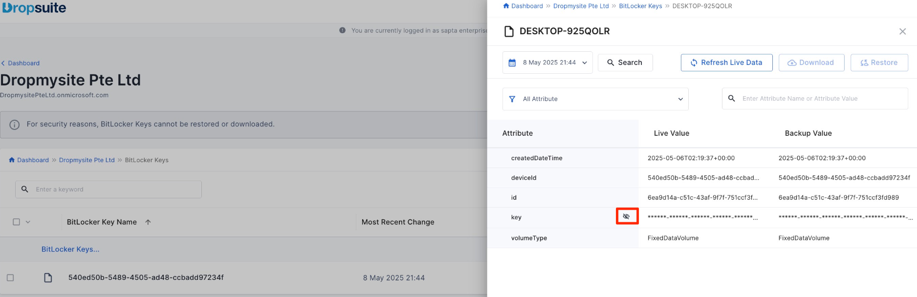The height and width of the screenshot is (297, 917).
Task: Open the All Attribute filter dropdown
Action: (595, 99)
